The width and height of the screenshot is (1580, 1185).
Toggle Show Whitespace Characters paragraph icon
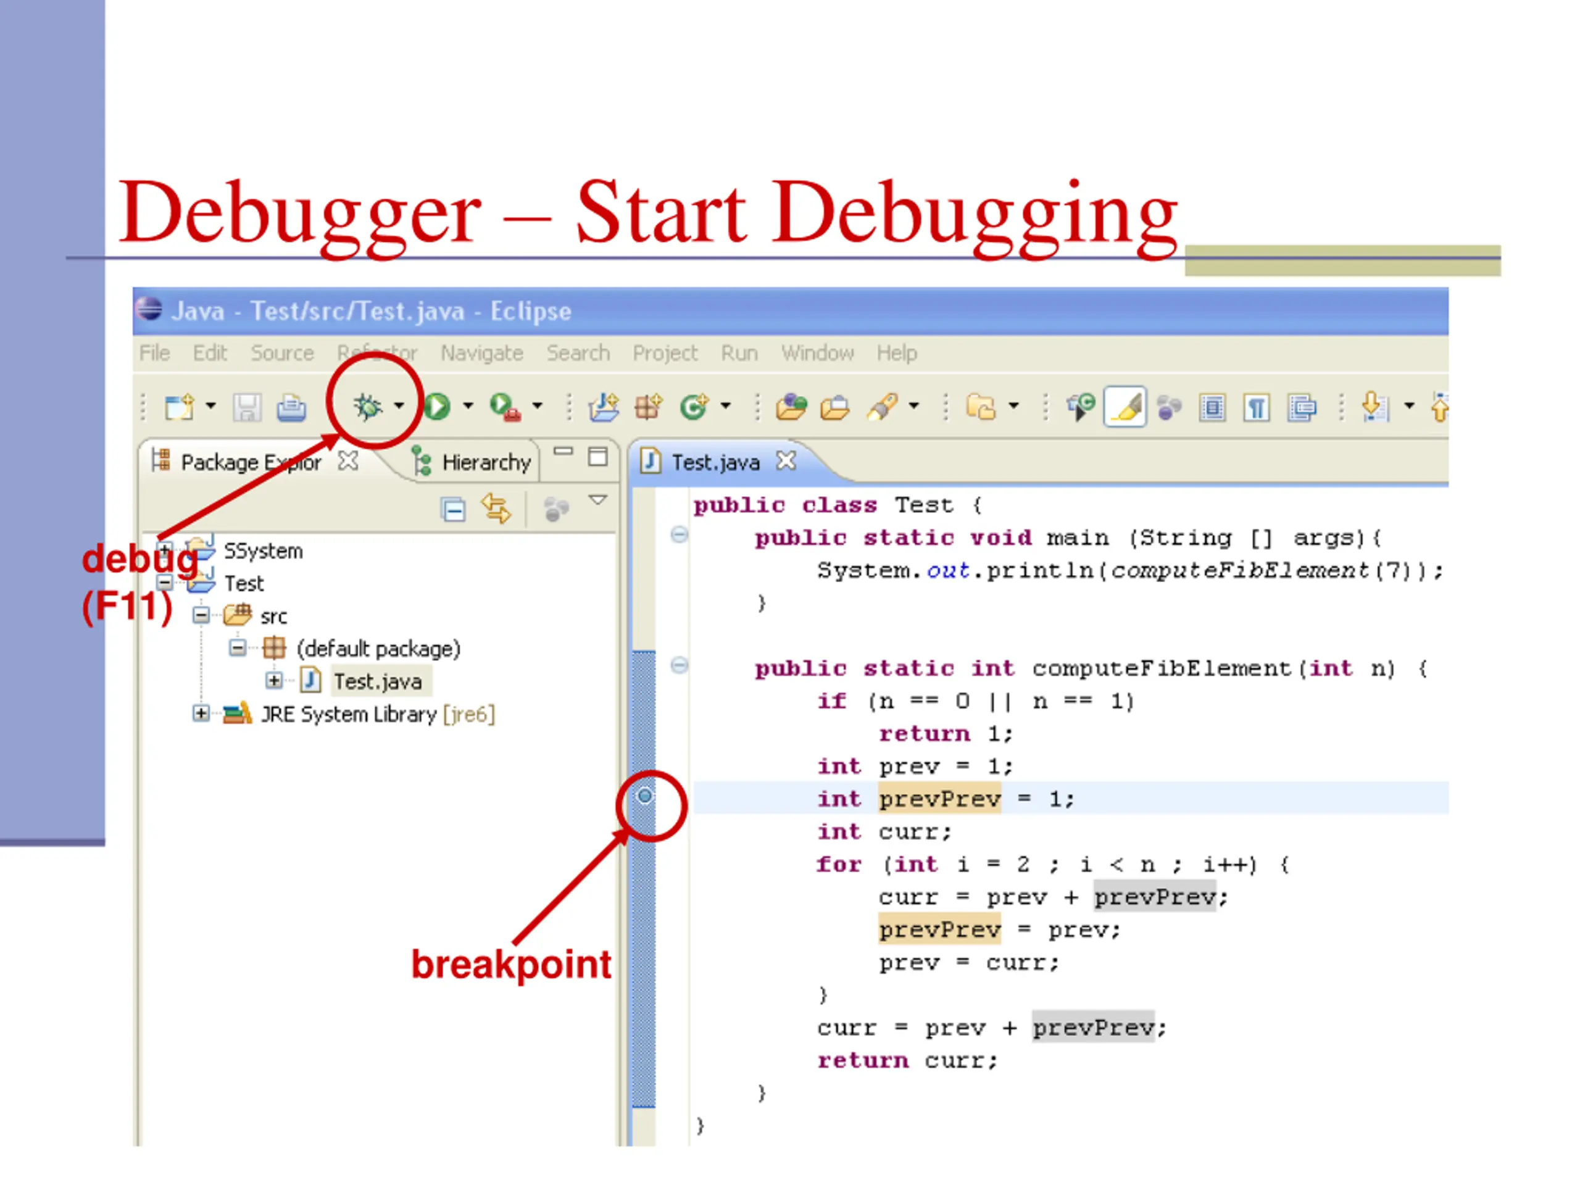click(1257, 408)
